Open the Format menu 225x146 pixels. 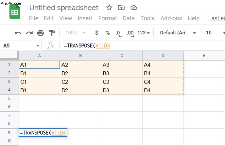point(108,18)
